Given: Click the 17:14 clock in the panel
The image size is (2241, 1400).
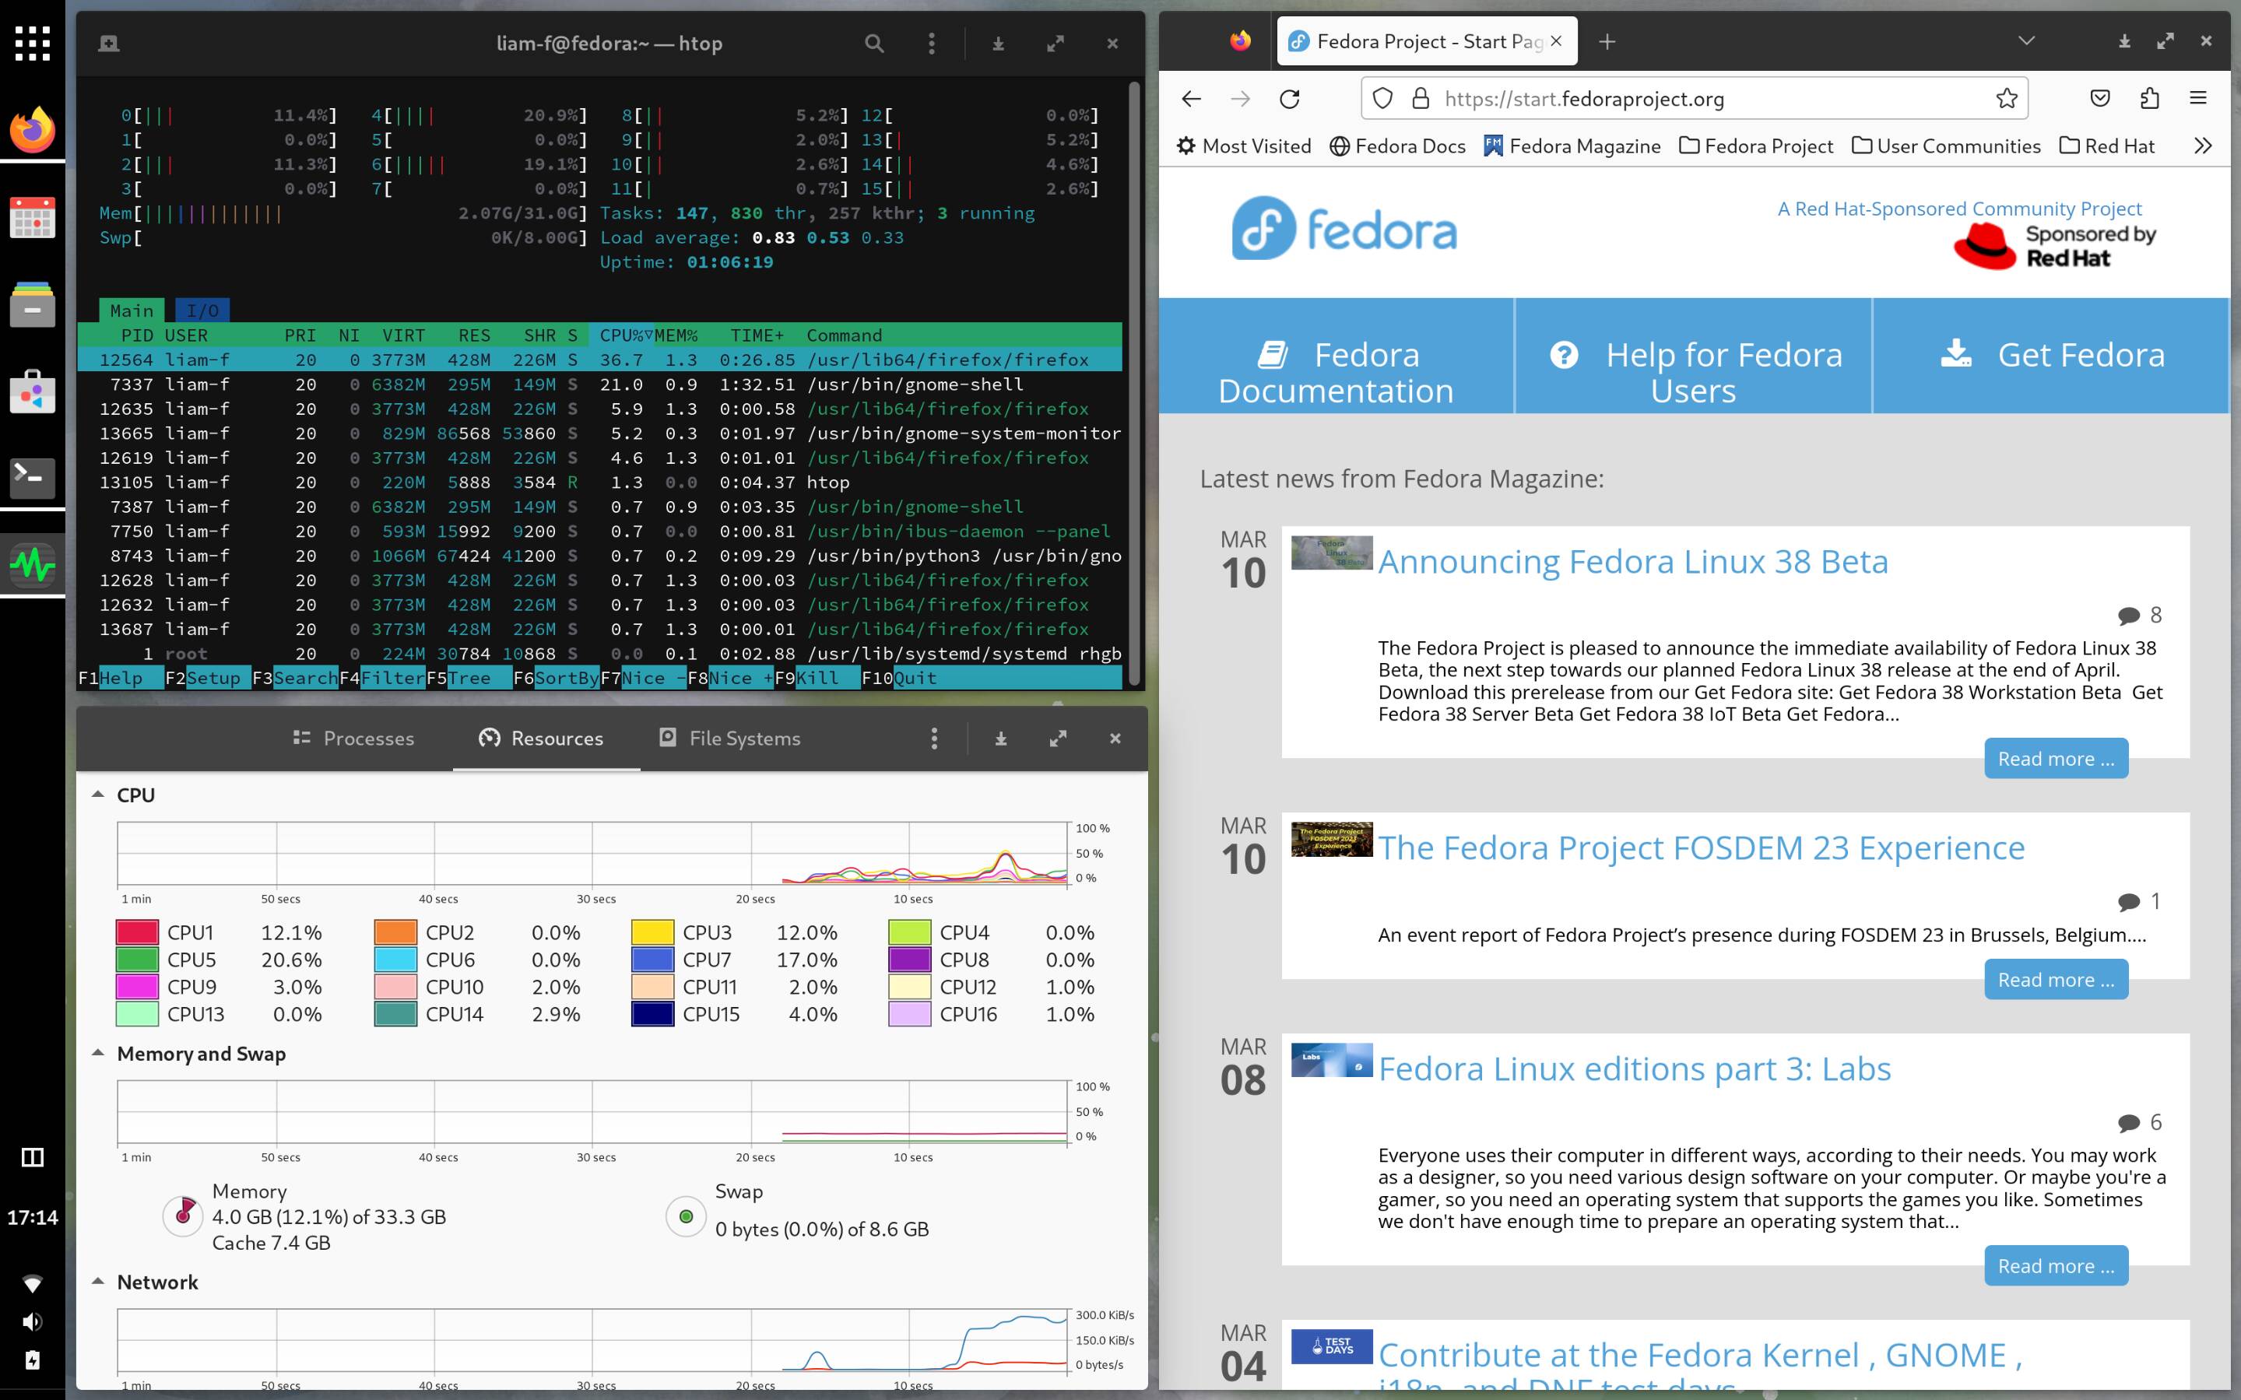Looking at the screenshot, I should click(33, 1218).
